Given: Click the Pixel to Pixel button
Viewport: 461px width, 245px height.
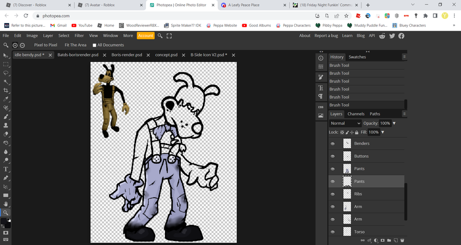Looking at the screenshot, I should [x=46, y=45].
